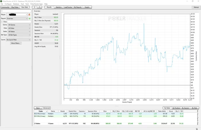Switch to the LeakTracker tab

coord(68,7)
